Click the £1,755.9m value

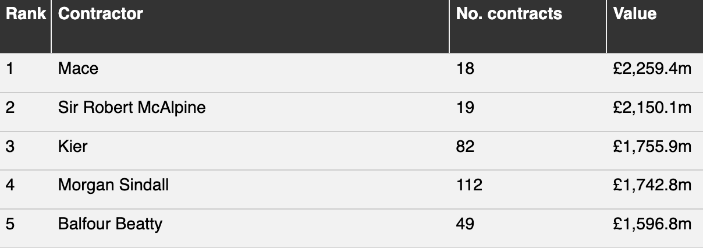point(652,146)
